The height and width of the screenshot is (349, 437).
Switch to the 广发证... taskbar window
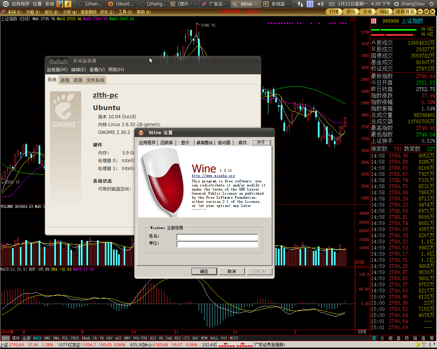[214, 4]
